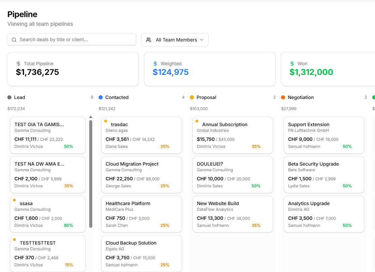375x272 pixels.
Task: Click the search magnifier icon
Action: [x=14, y=39]
